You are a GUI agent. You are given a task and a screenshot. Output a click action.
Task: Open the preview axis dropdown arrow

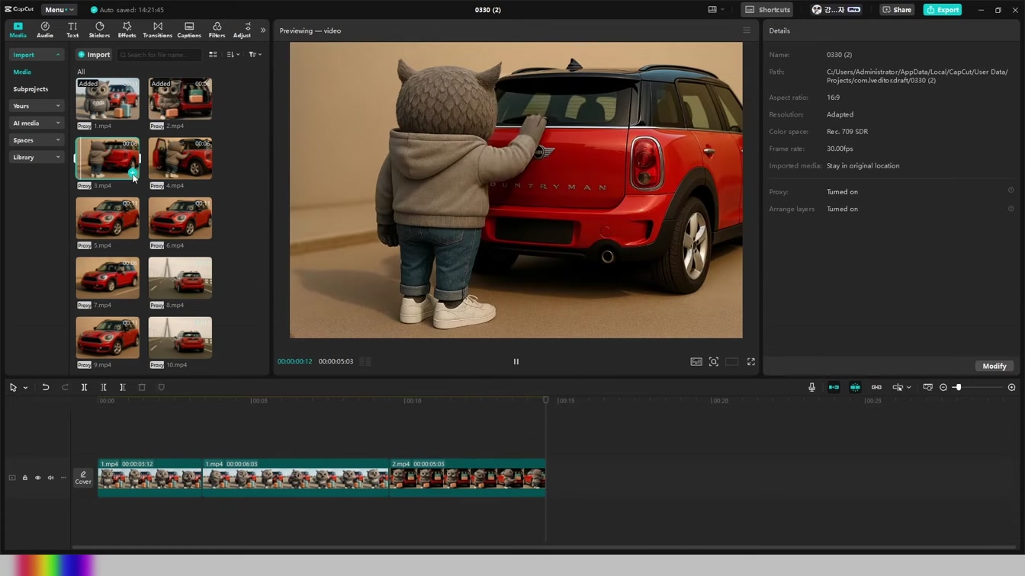click(908, 388)
